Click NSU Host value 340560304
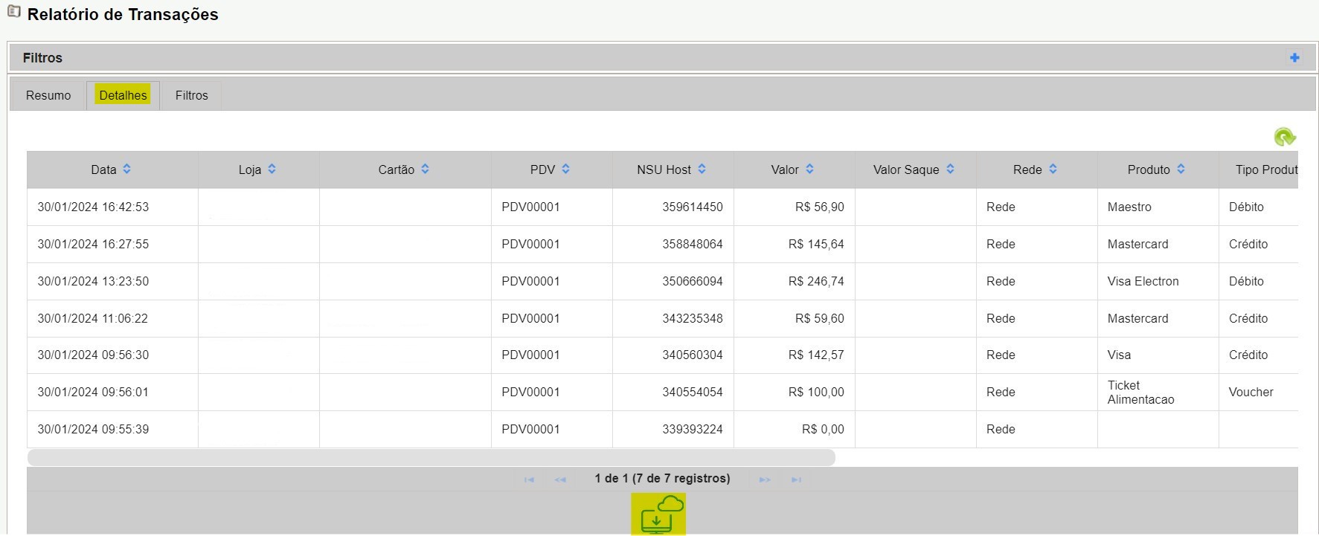1319x536 pixels. 693,355
